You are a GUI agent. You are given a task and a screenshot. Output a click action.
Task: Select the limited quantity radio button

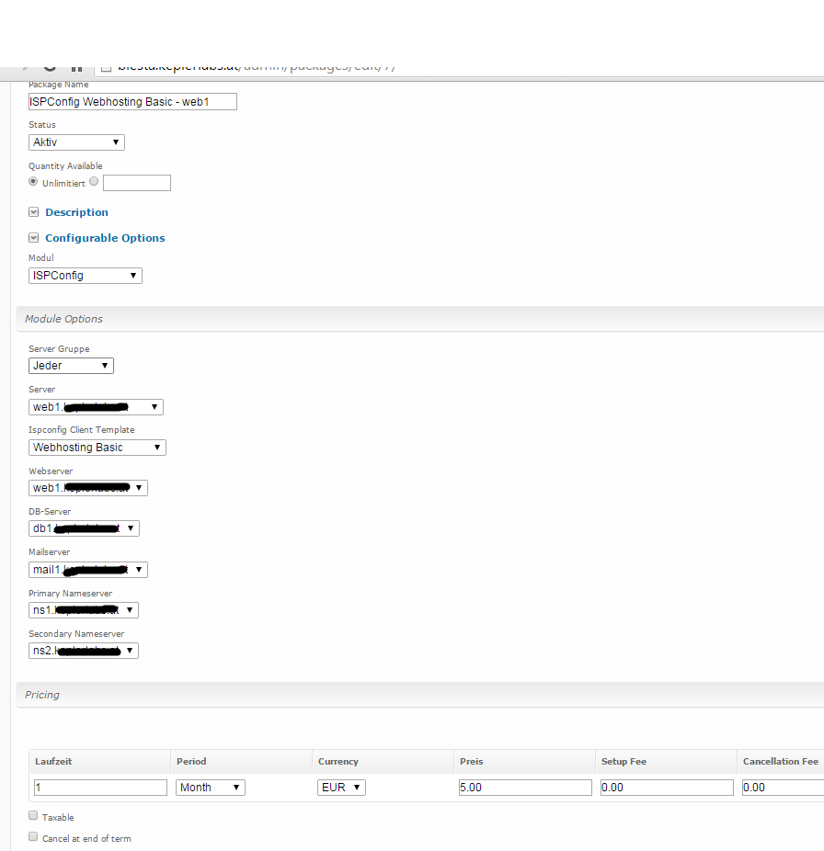point(94,182)
